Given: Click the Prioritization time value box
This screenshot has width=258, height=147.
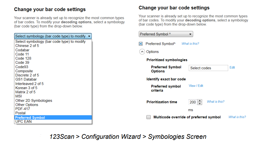Looking at the screenshot, I should tap(193, 102).
